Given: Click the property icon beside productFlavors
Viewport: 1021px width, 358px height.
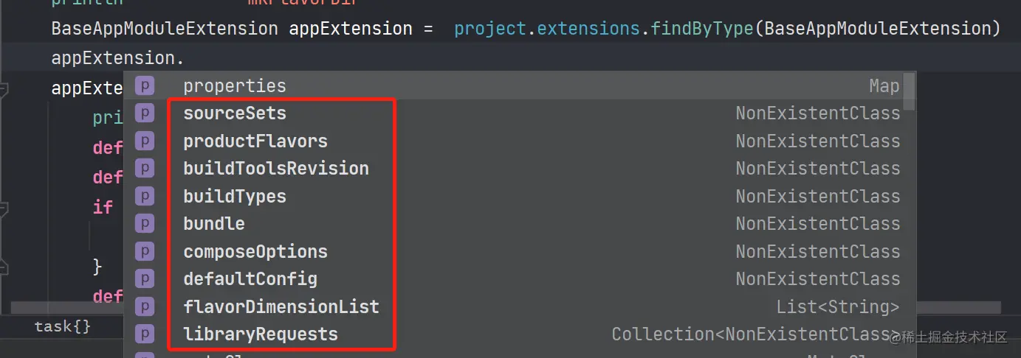Looking at the screenshot, I should (145, 141).
